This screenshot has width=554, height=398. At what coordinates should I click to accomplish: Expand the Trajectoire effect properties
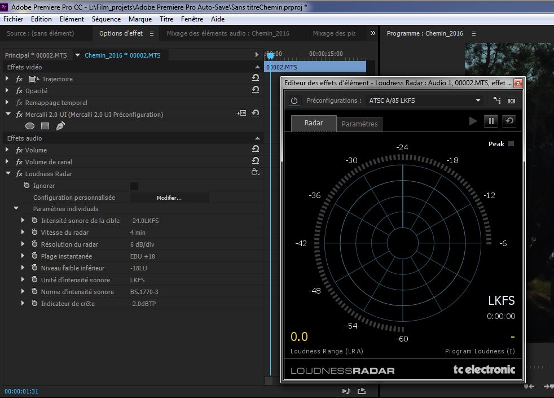click(x=7, y=79)
